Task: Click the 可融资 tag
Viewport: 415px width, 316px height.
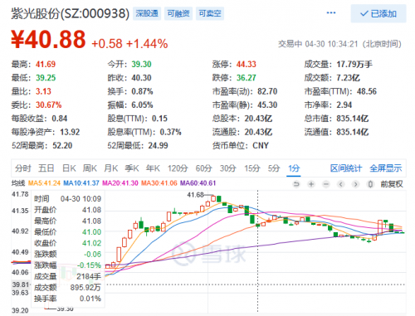Action: (178, 13)
